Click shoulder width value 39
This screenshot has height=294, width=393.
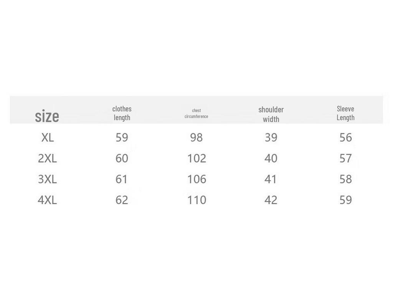tap(271, 137)
